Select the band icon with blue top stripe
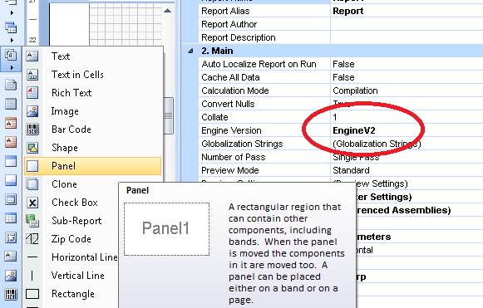This screenshot has width=483, height=308. tap(11, 161)
